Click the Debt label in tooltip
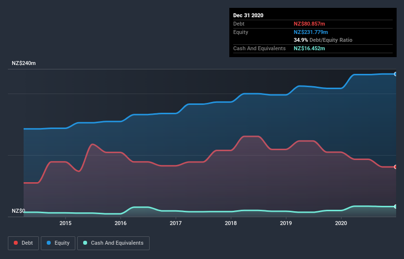Screen dimensions: 404x259 coord(239,24)
